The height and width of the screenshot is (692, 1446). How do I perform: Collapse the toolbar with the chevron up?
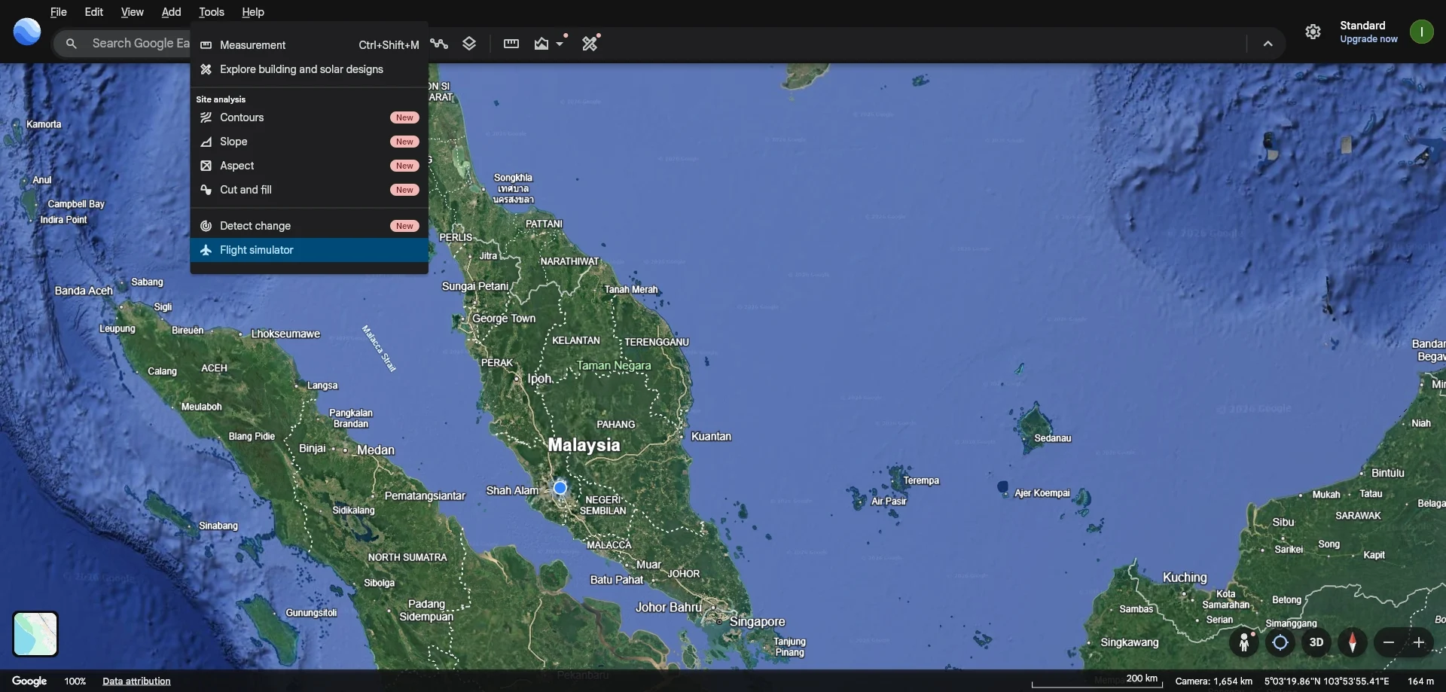1268,44
